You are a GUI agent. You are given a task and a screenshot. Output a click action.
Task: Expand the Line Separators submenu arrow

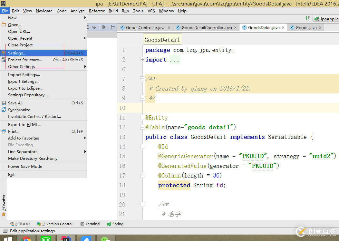click(x=85, y=151)
